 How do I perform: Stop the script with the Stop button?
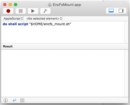click(21, 11)
